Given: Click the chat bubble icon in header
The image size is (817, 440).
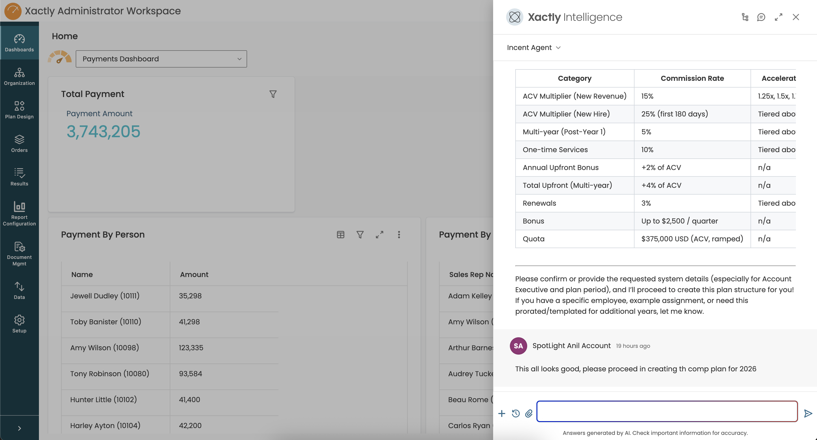Looking at the screenshot, I should (x=761, y=17).
